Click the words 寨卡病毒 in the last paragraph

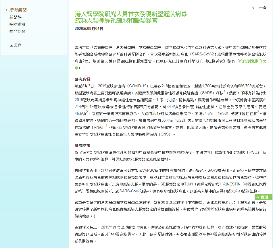(139, 228)
